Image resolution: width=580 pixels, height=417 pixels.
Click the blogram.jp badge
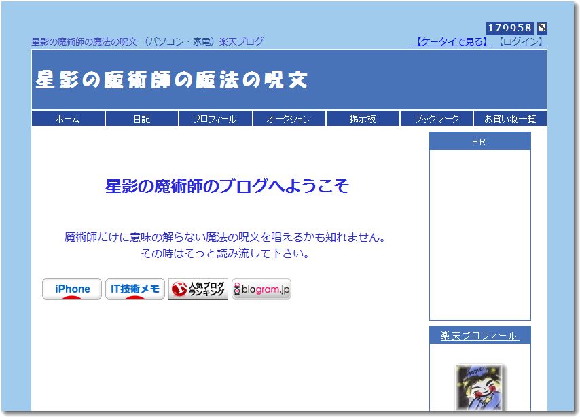click(x=261, y=289)
